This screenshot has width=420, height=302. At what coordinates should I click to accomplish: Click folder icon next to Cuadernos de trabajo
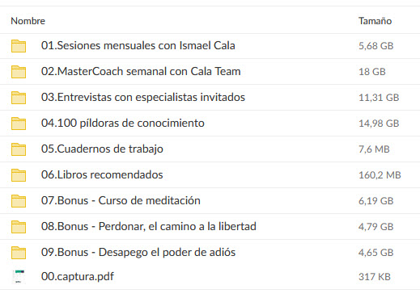(x=19, y=149)
